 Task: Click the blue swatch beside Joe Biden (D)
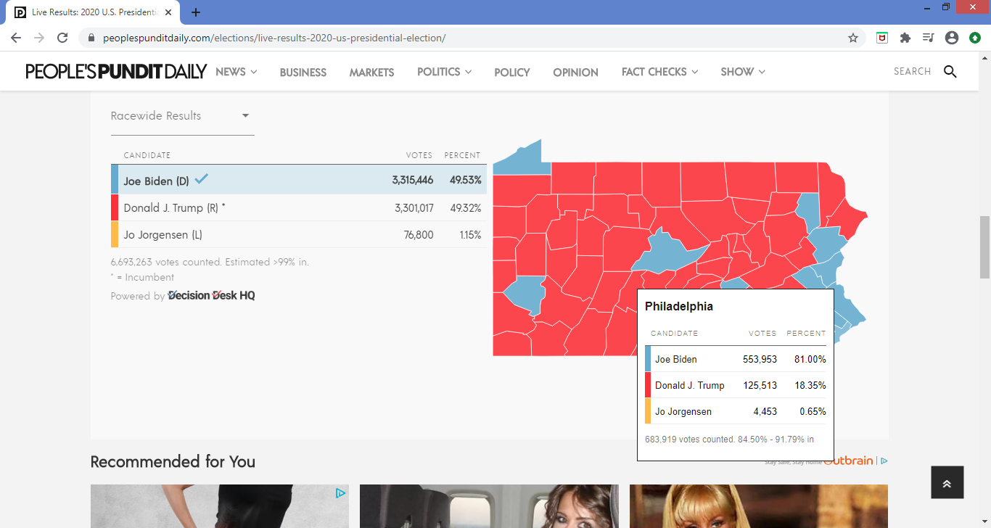(115, 180)
